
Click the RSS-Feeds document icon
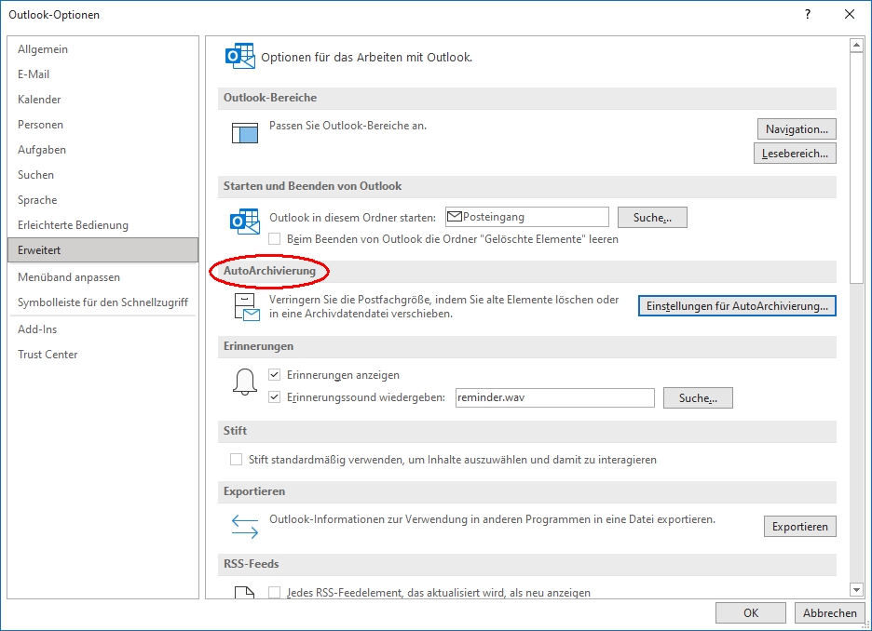pyautogui.click(x=245, y=592)
